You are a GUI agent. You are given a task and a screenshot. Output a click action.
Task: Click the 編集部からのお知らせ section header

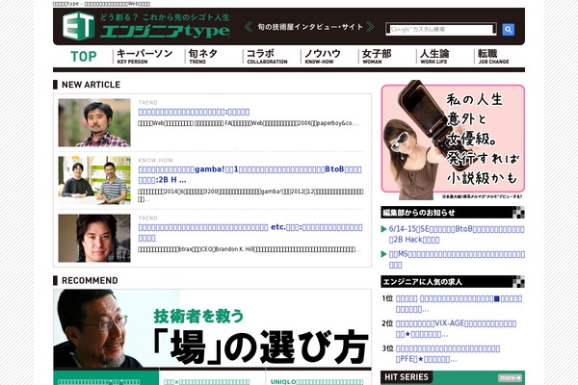[x=453, y=213]
